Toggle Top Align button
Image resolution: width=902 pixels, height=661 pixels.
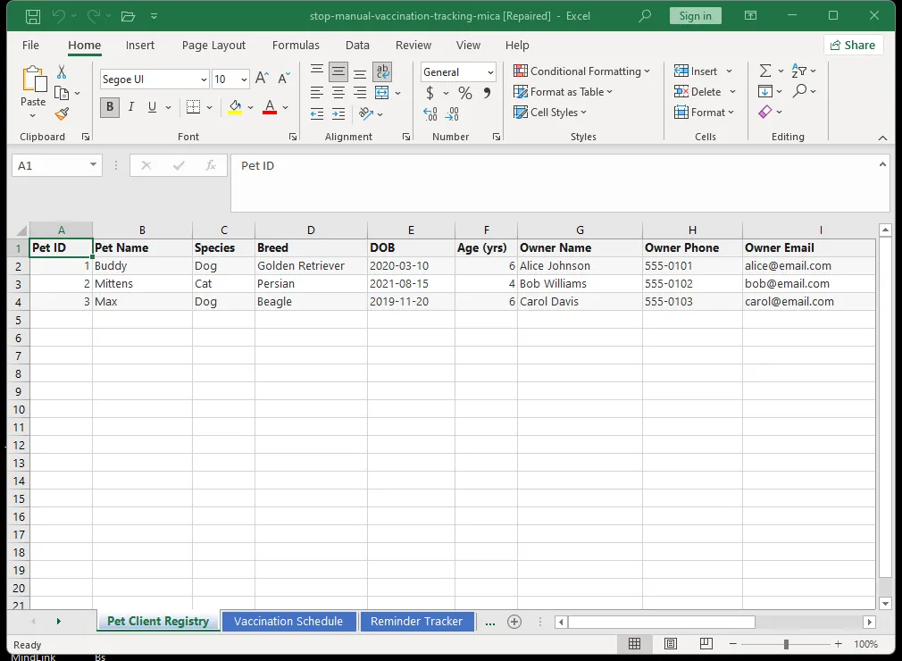(x=317, y=72)
